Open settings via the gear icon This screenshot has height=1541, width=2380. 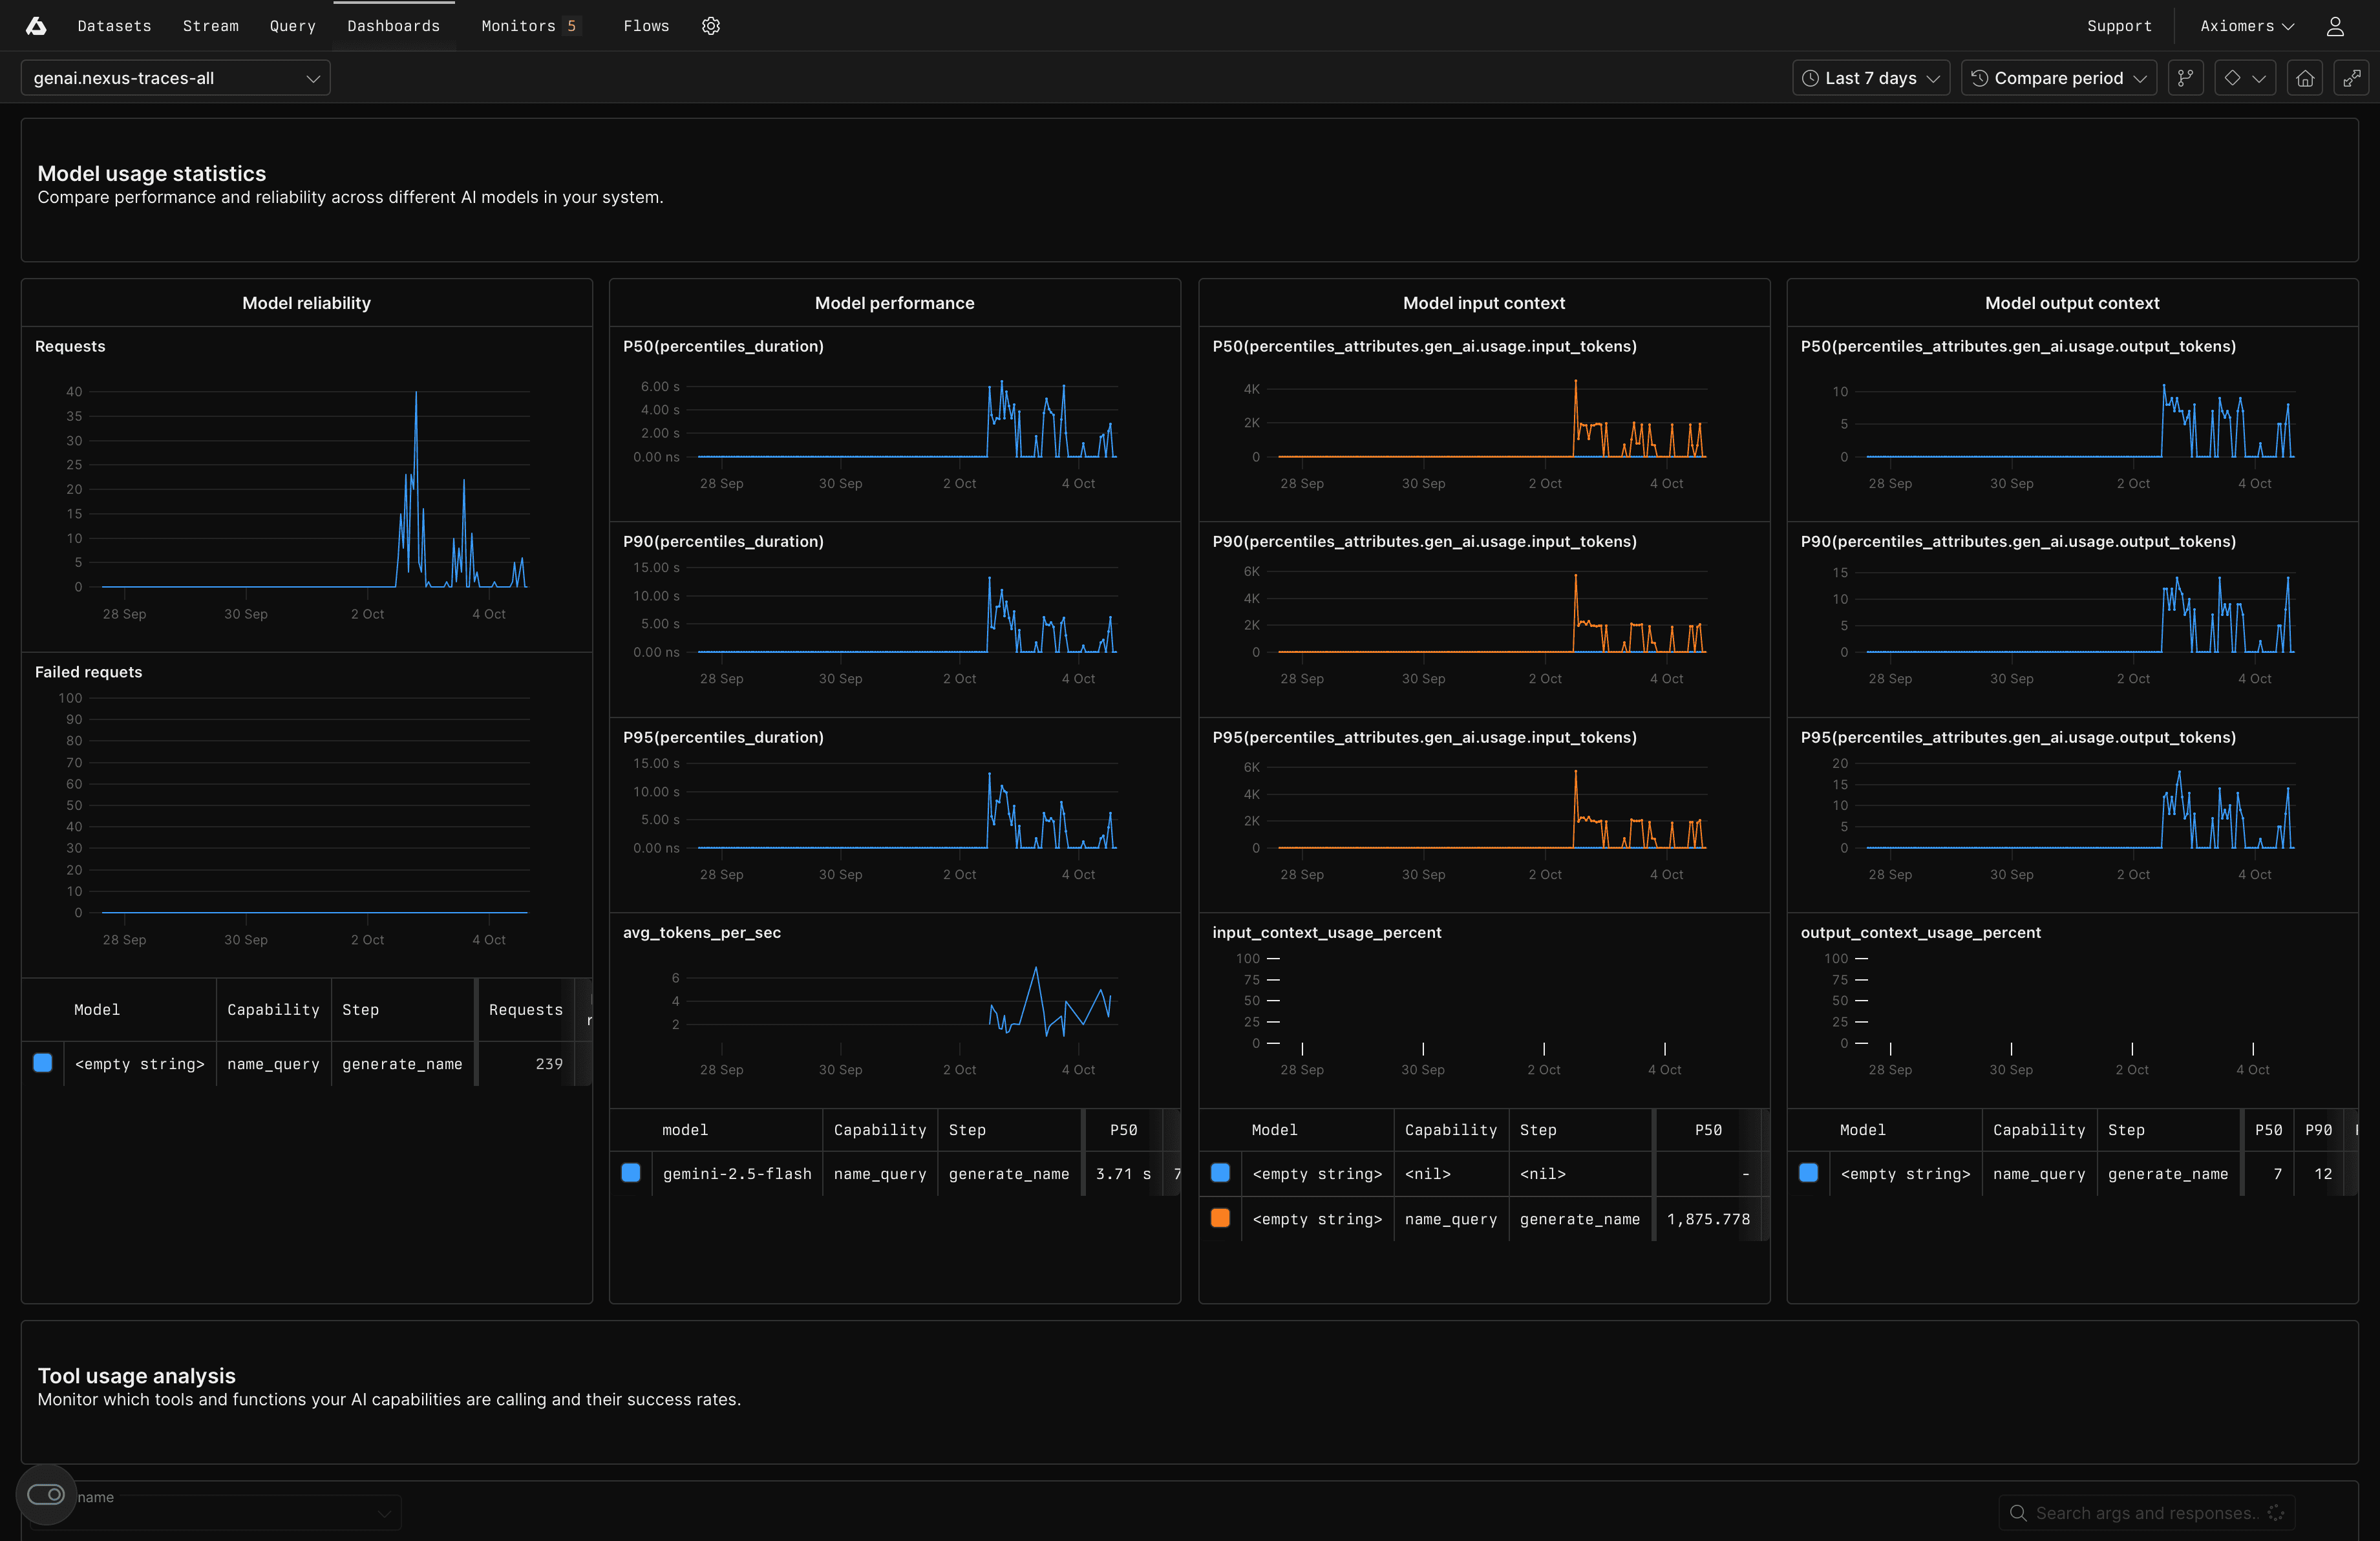click(710, 26)
